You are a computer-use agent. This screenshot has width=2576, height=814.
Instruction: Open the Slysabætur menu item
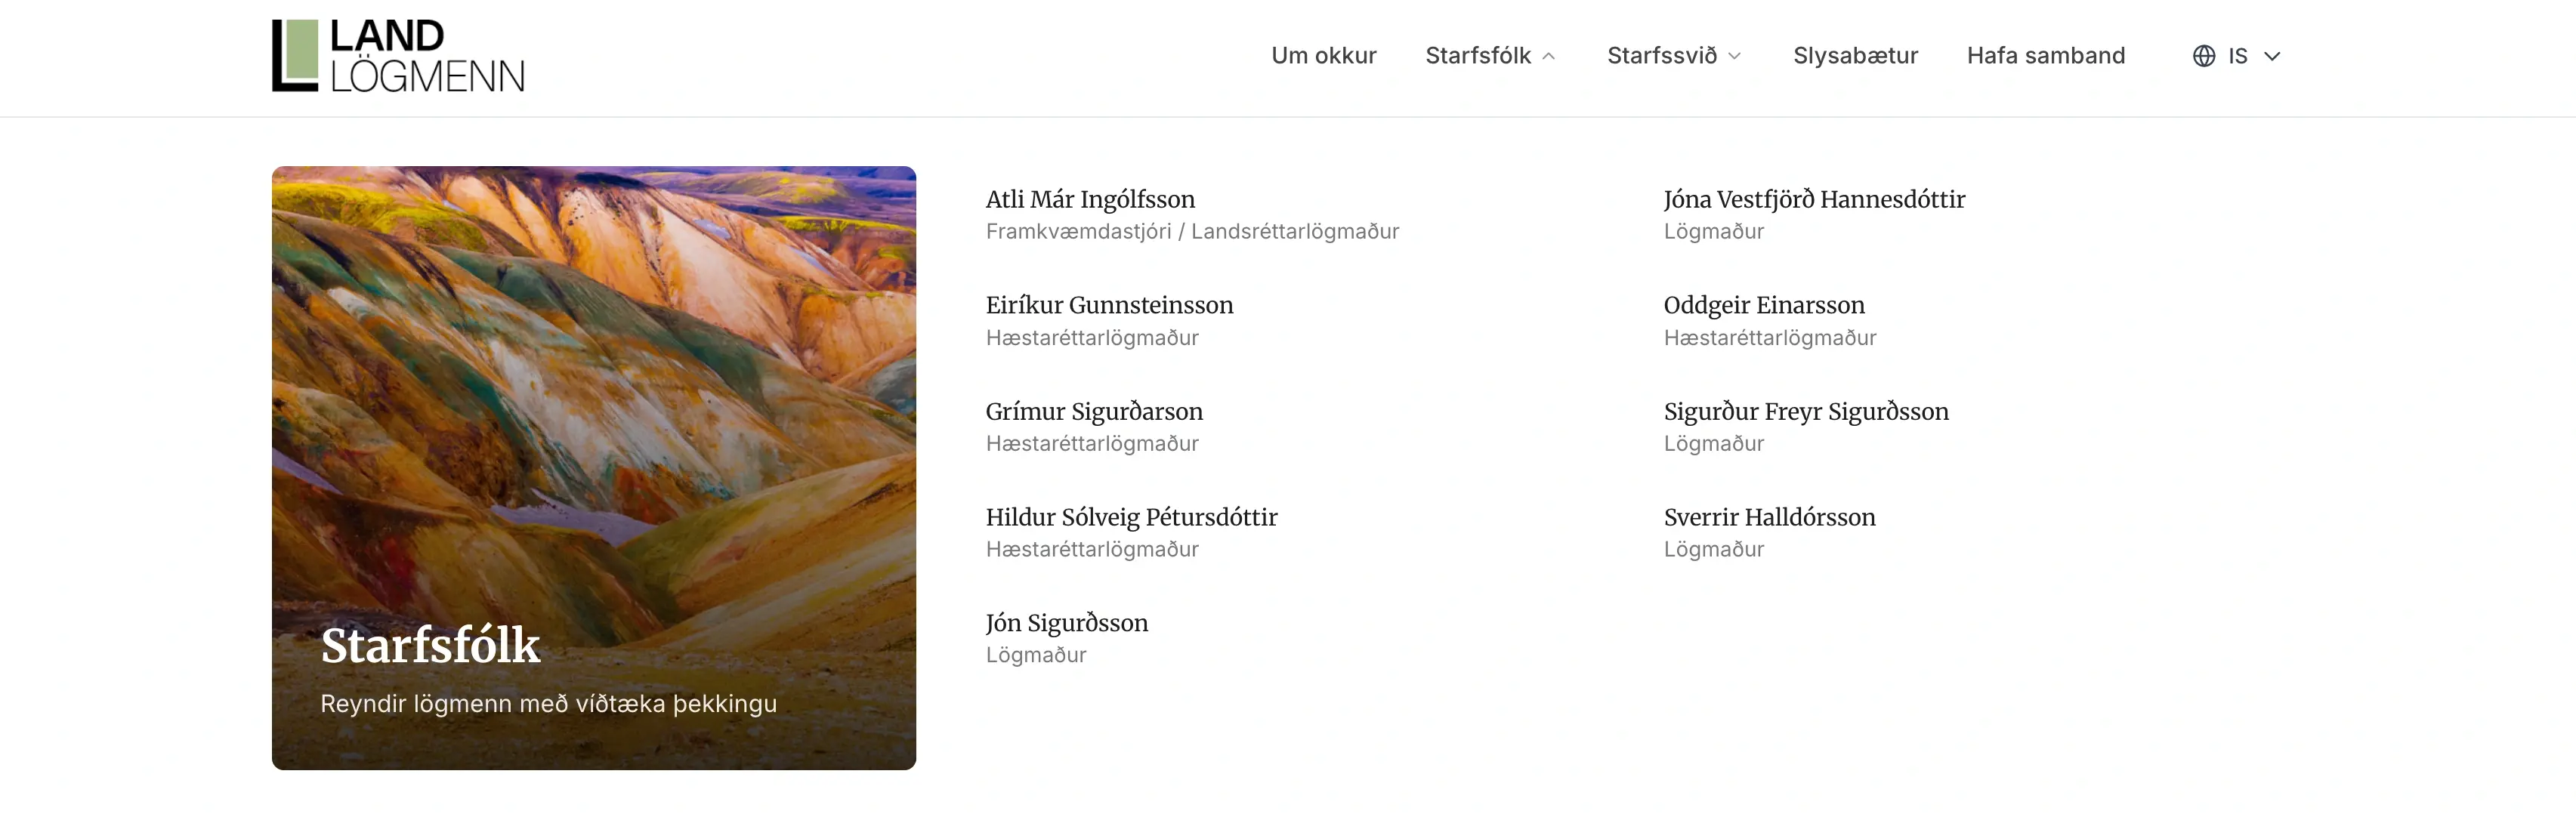tap(1855, 56)
